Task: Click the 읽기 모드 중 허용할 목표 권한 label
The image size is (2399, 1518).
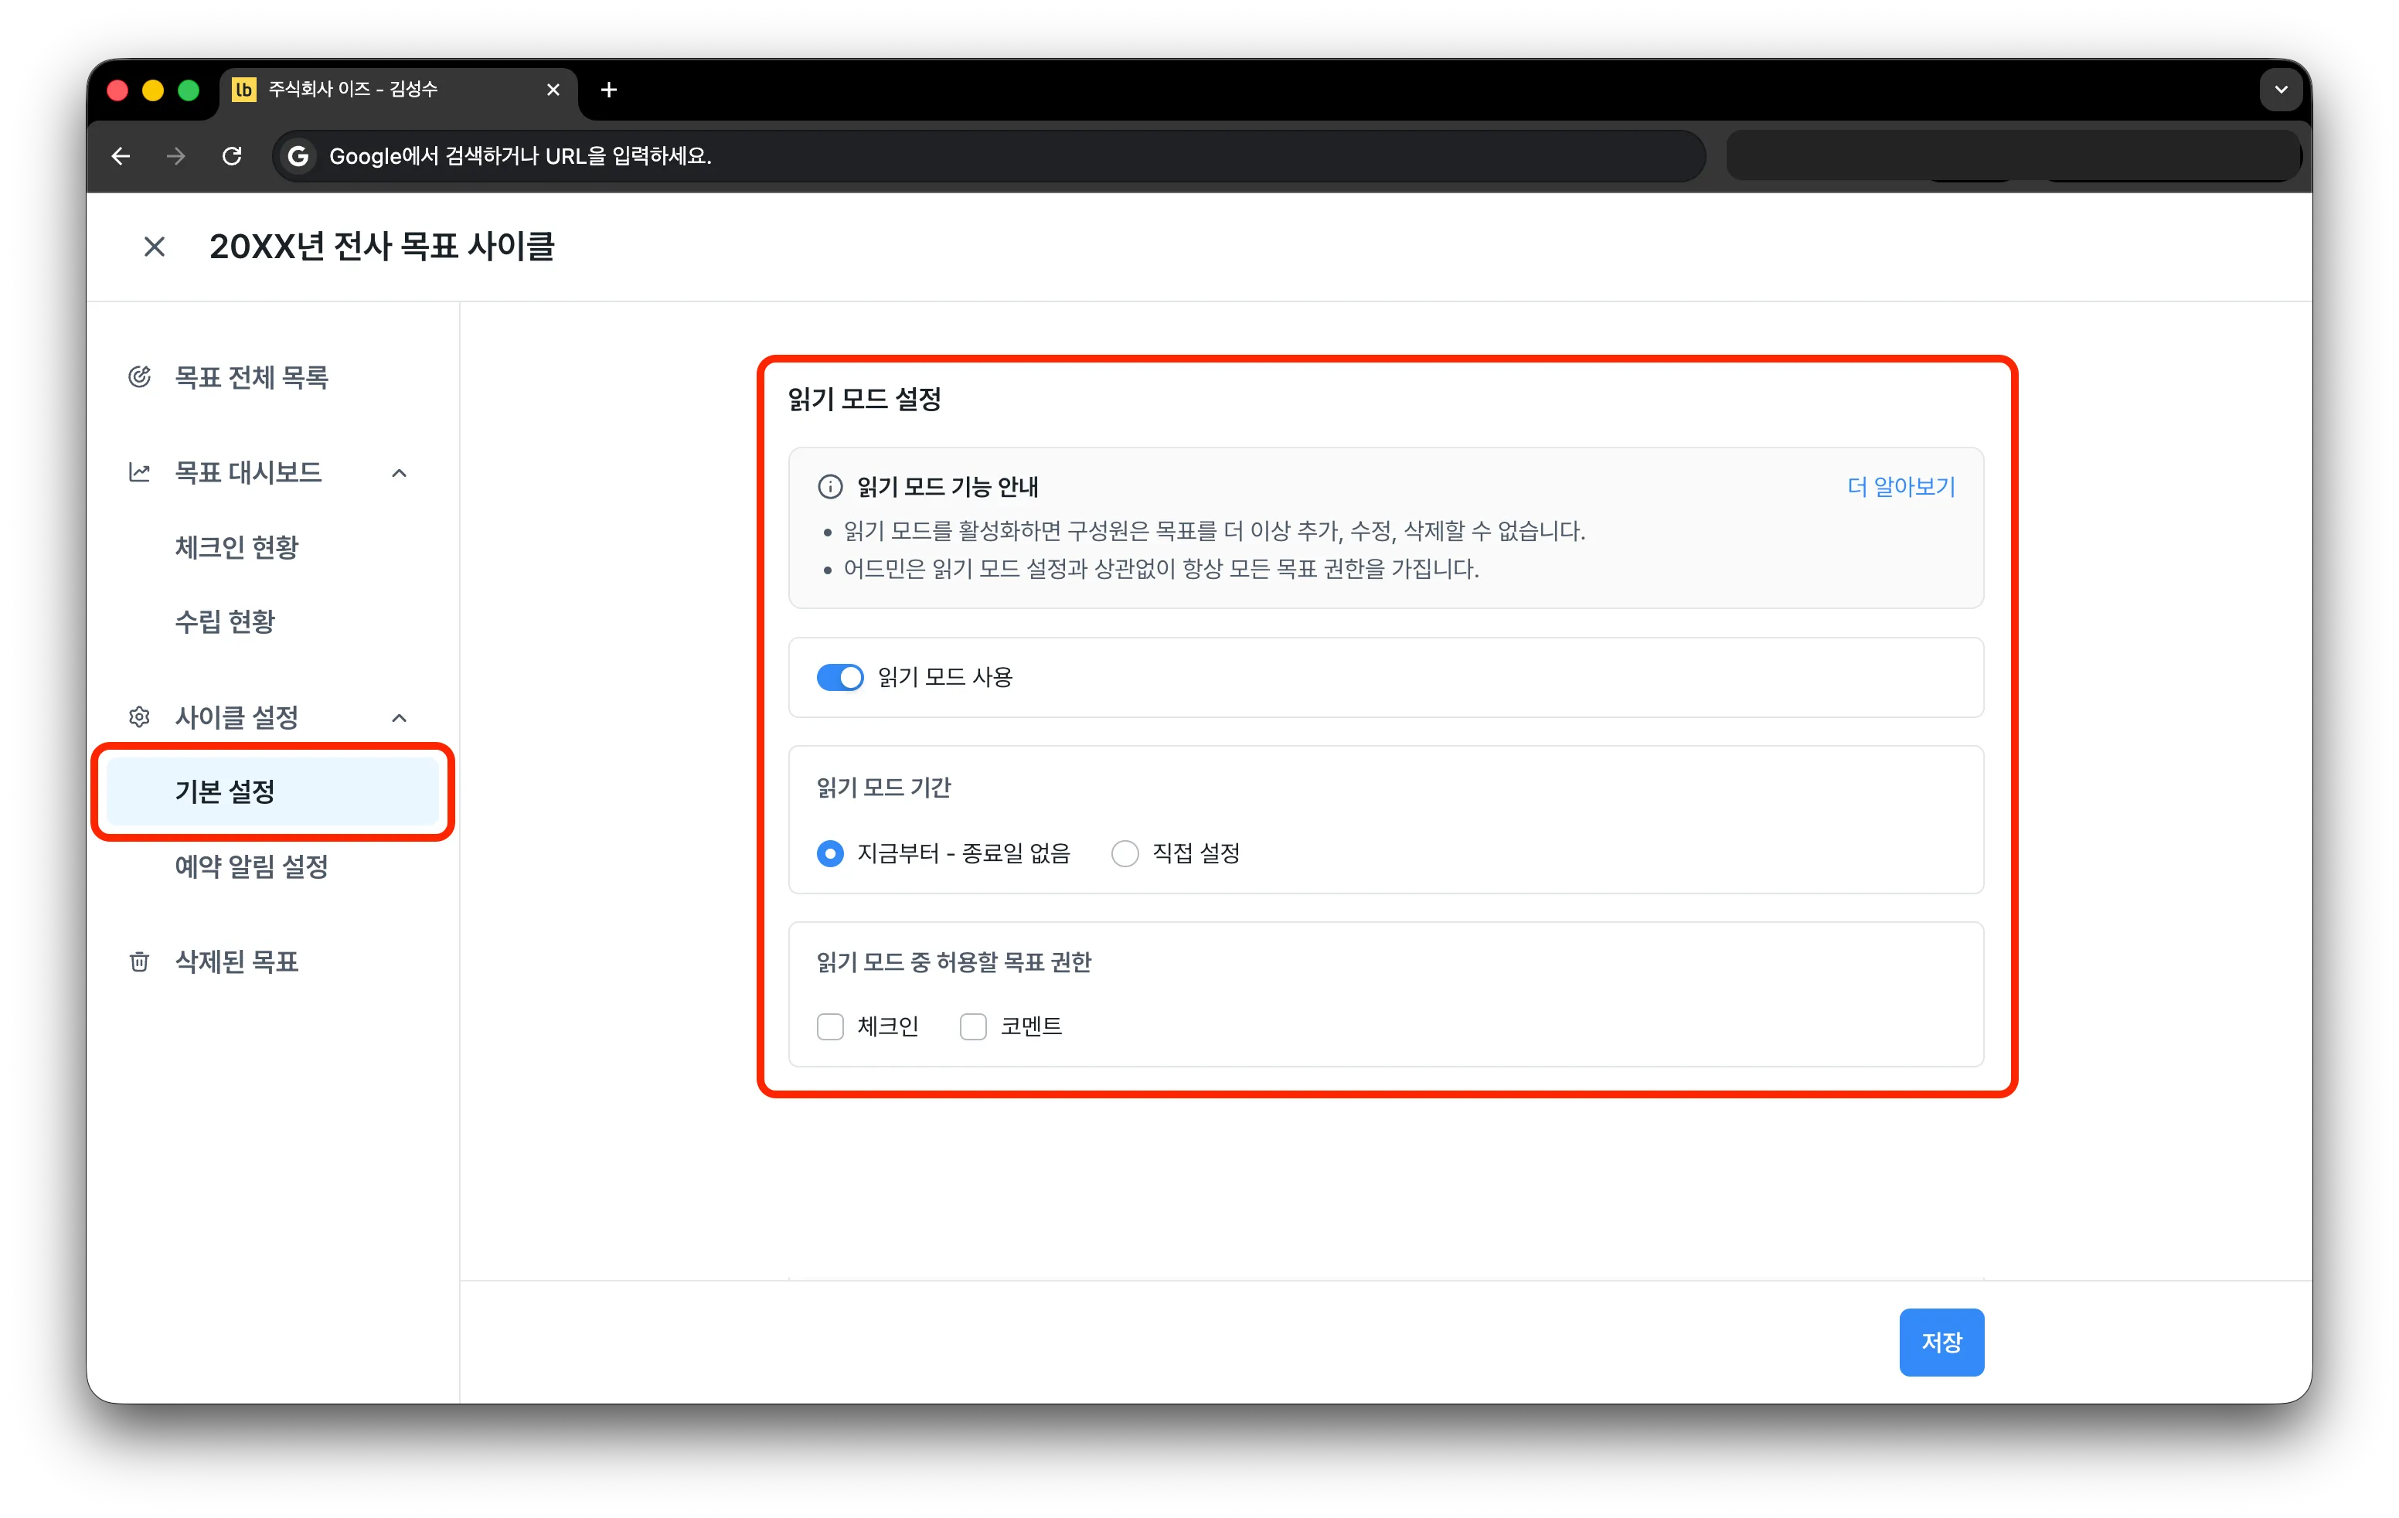Action: 954,962
